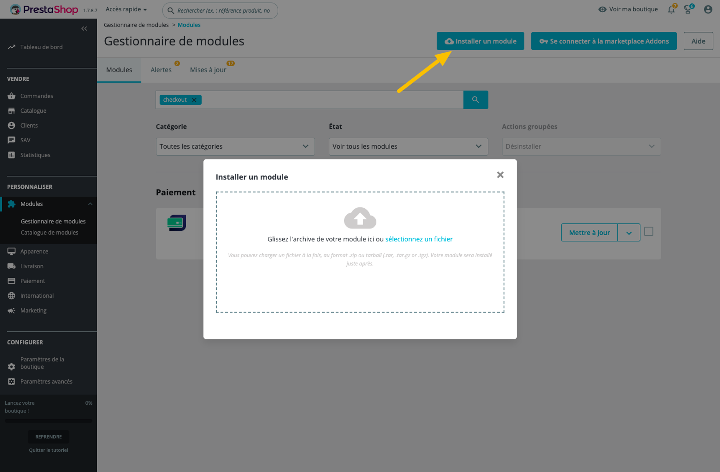Click the SAV chat icon

(12, 140)
